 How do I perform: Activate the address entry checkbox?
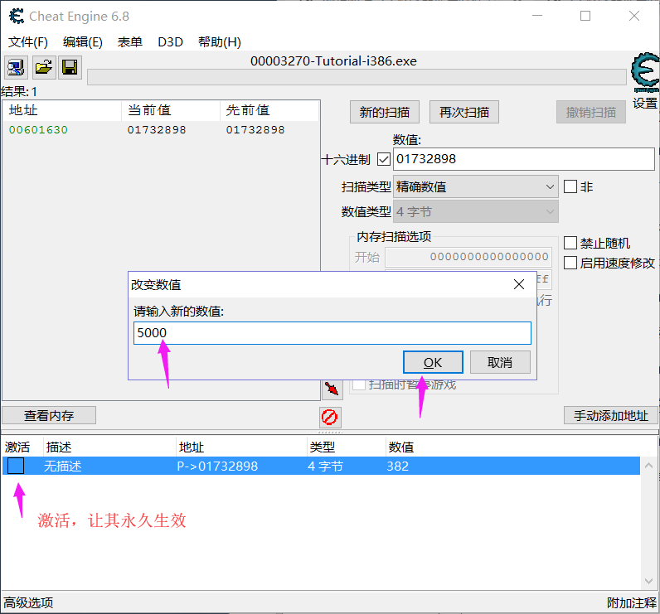click(16, 467)
